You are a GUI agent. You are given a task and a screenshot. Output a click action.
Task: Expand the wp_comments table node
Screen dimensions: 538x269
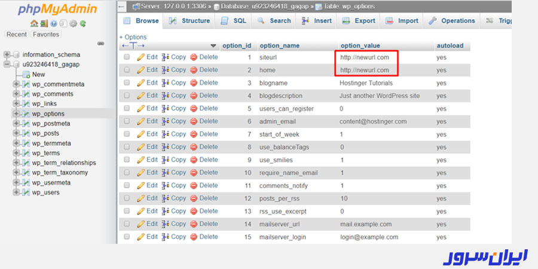[x=16, y=94]
